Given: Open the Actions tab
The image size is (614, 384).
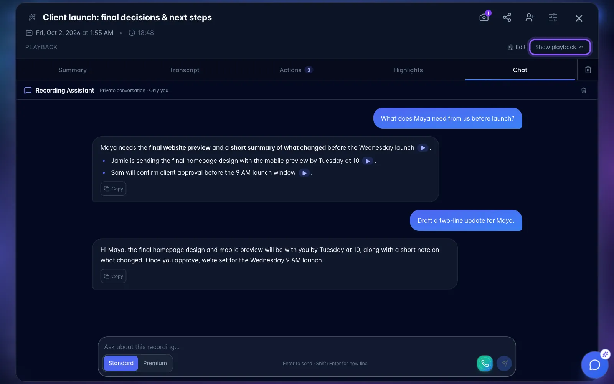Looking at the screenshot, I should (x=296, y=70).
